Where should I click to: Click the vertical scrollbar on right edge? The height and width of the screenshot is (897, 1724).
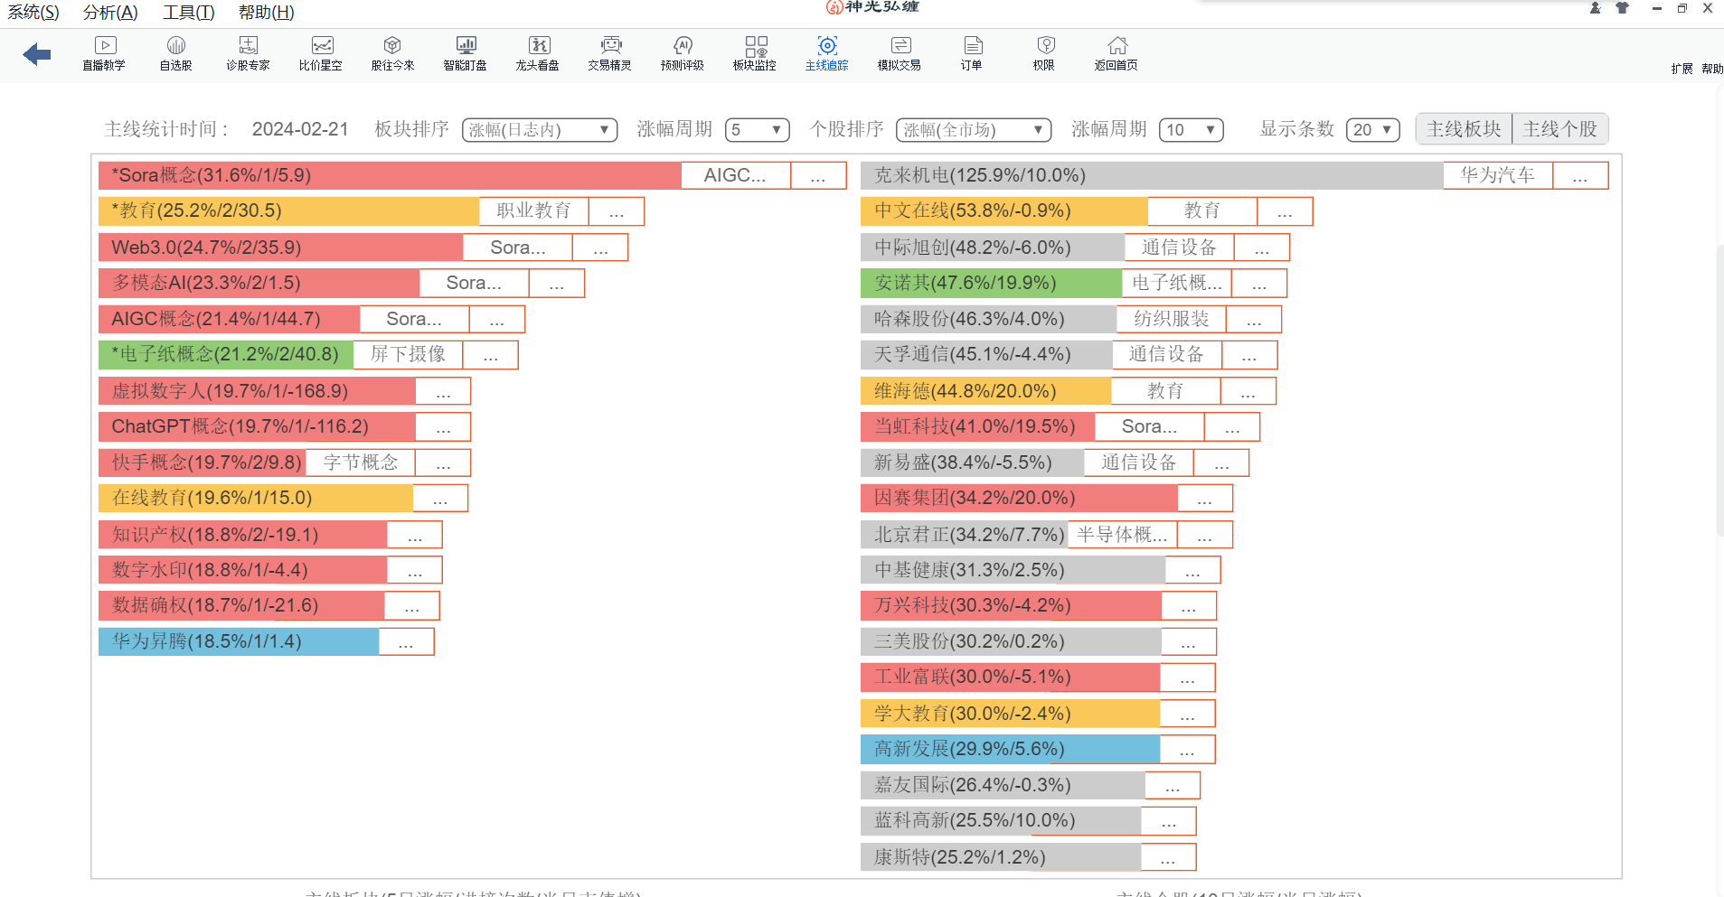[1719, 388]
